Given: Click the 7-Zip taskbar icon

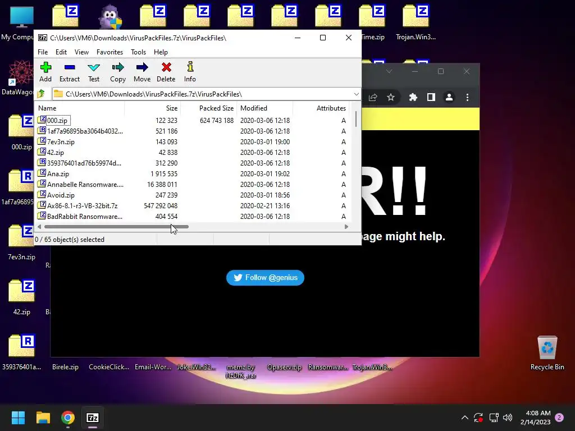Looking at the screenshot, I should point(93,418).
